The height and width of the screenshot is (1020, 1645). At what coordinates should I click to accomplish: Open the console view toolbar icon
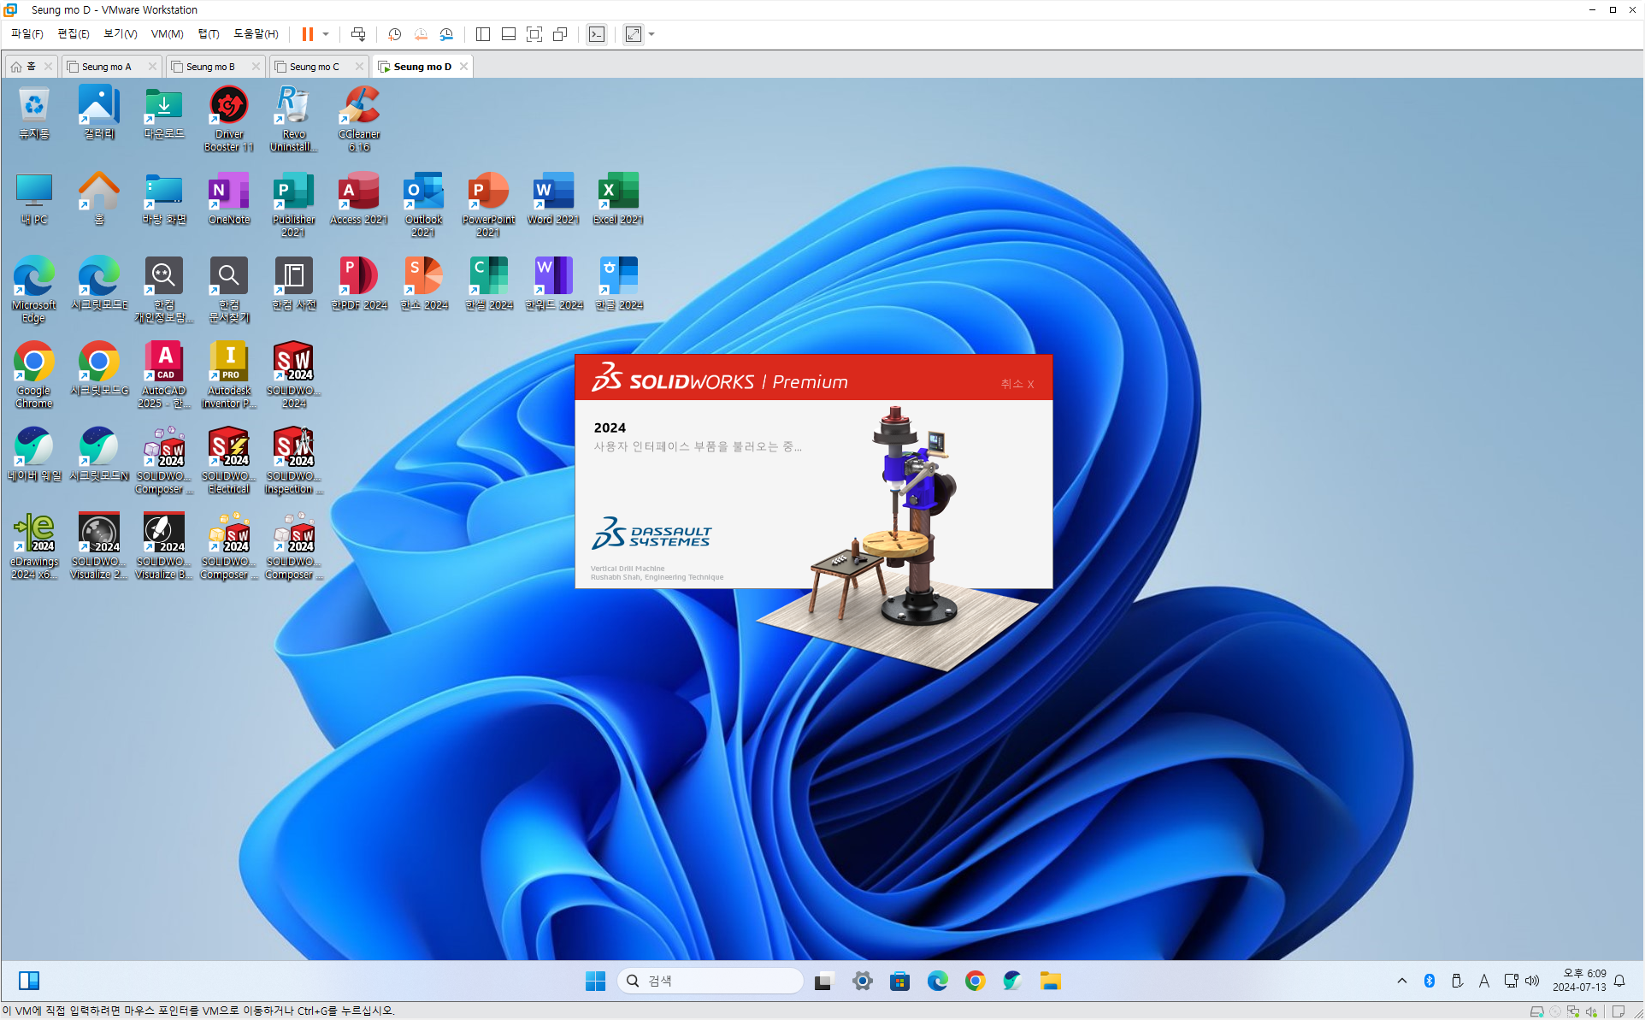point(597,34)
